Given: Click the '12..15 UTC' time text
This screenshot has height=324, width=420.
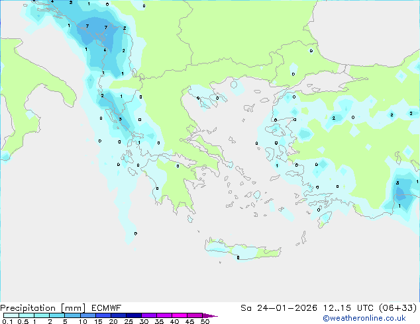Looking at the screenshot, I should (x=348, y=308).
